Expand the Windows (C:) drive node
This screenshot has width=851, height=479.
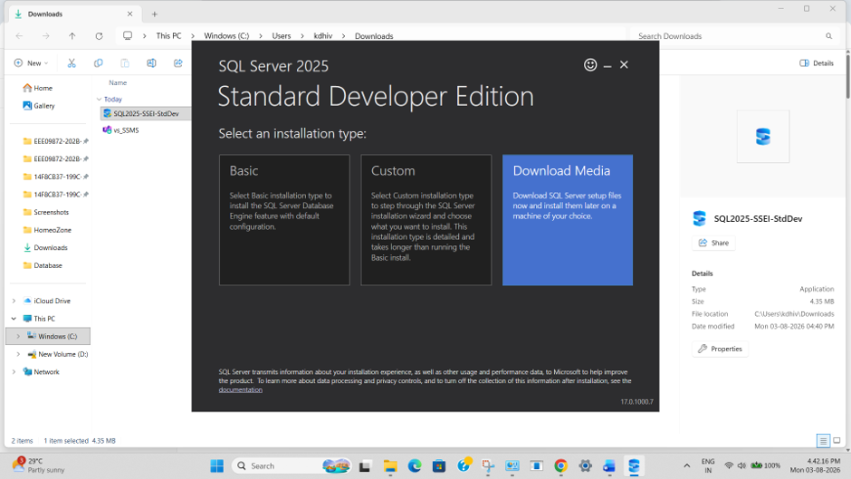coord(18,336)
